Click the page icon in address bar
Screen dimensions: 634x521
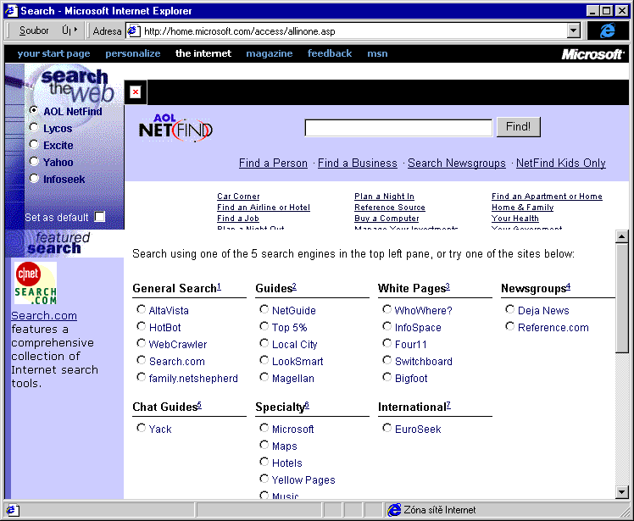tap(133, 30)
